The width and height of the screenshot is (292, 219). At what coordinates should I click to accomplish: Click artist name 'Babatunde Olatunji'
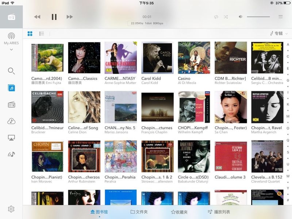(193, 181)
